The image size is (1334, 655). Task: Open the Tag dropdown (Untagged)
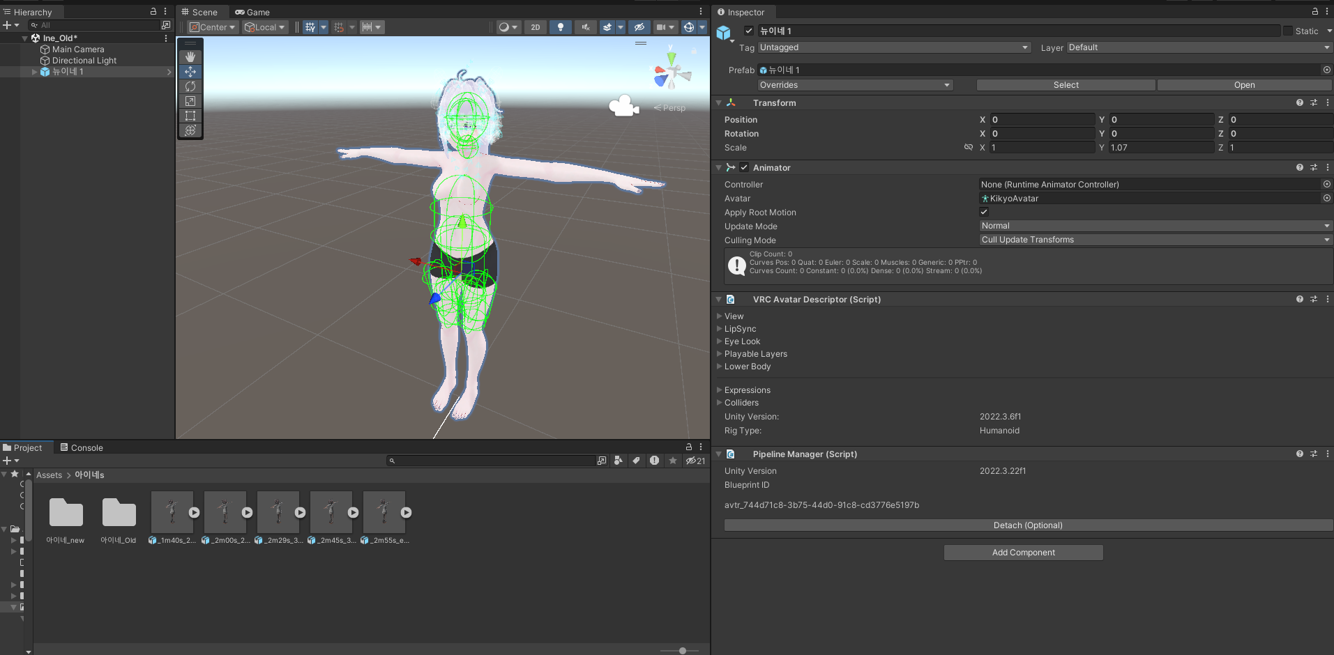(894, 47)
